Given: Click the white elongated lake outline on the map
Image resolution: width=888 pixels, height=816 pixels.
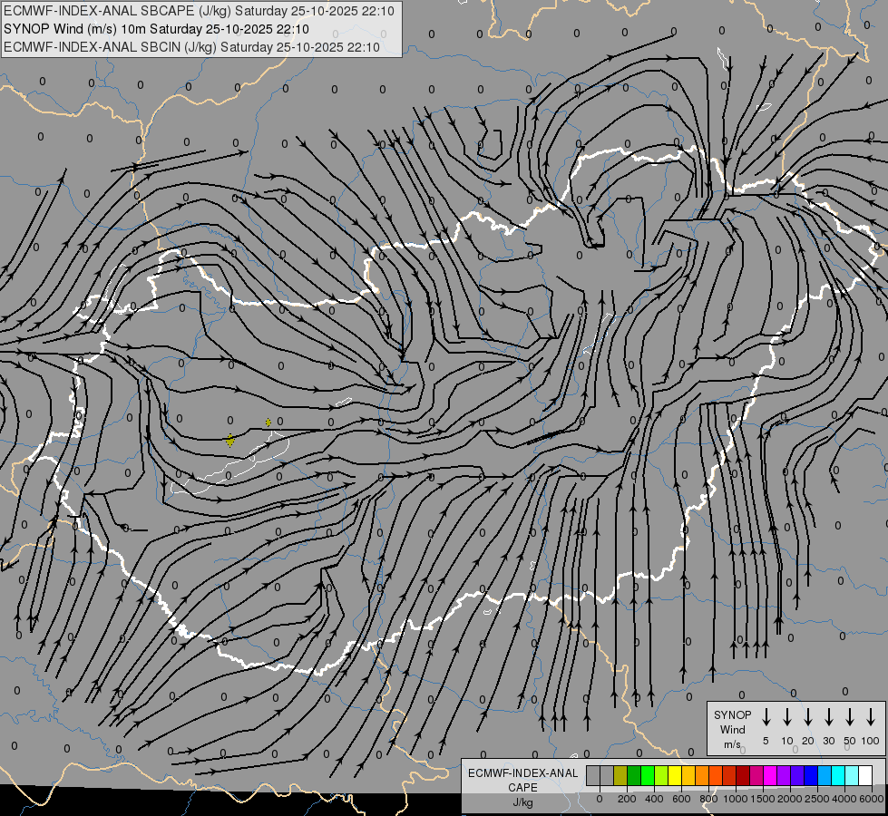Looking at the screenshot, I should (229, 464).
